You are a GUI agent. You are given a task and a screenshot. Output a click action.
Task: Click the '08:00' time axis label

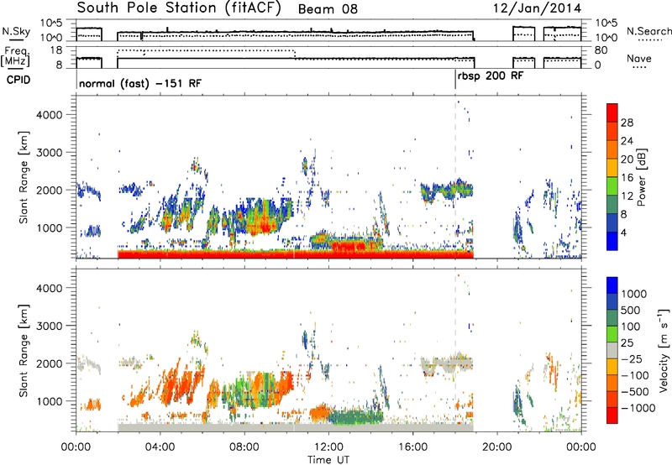click(x=244, y=447)
